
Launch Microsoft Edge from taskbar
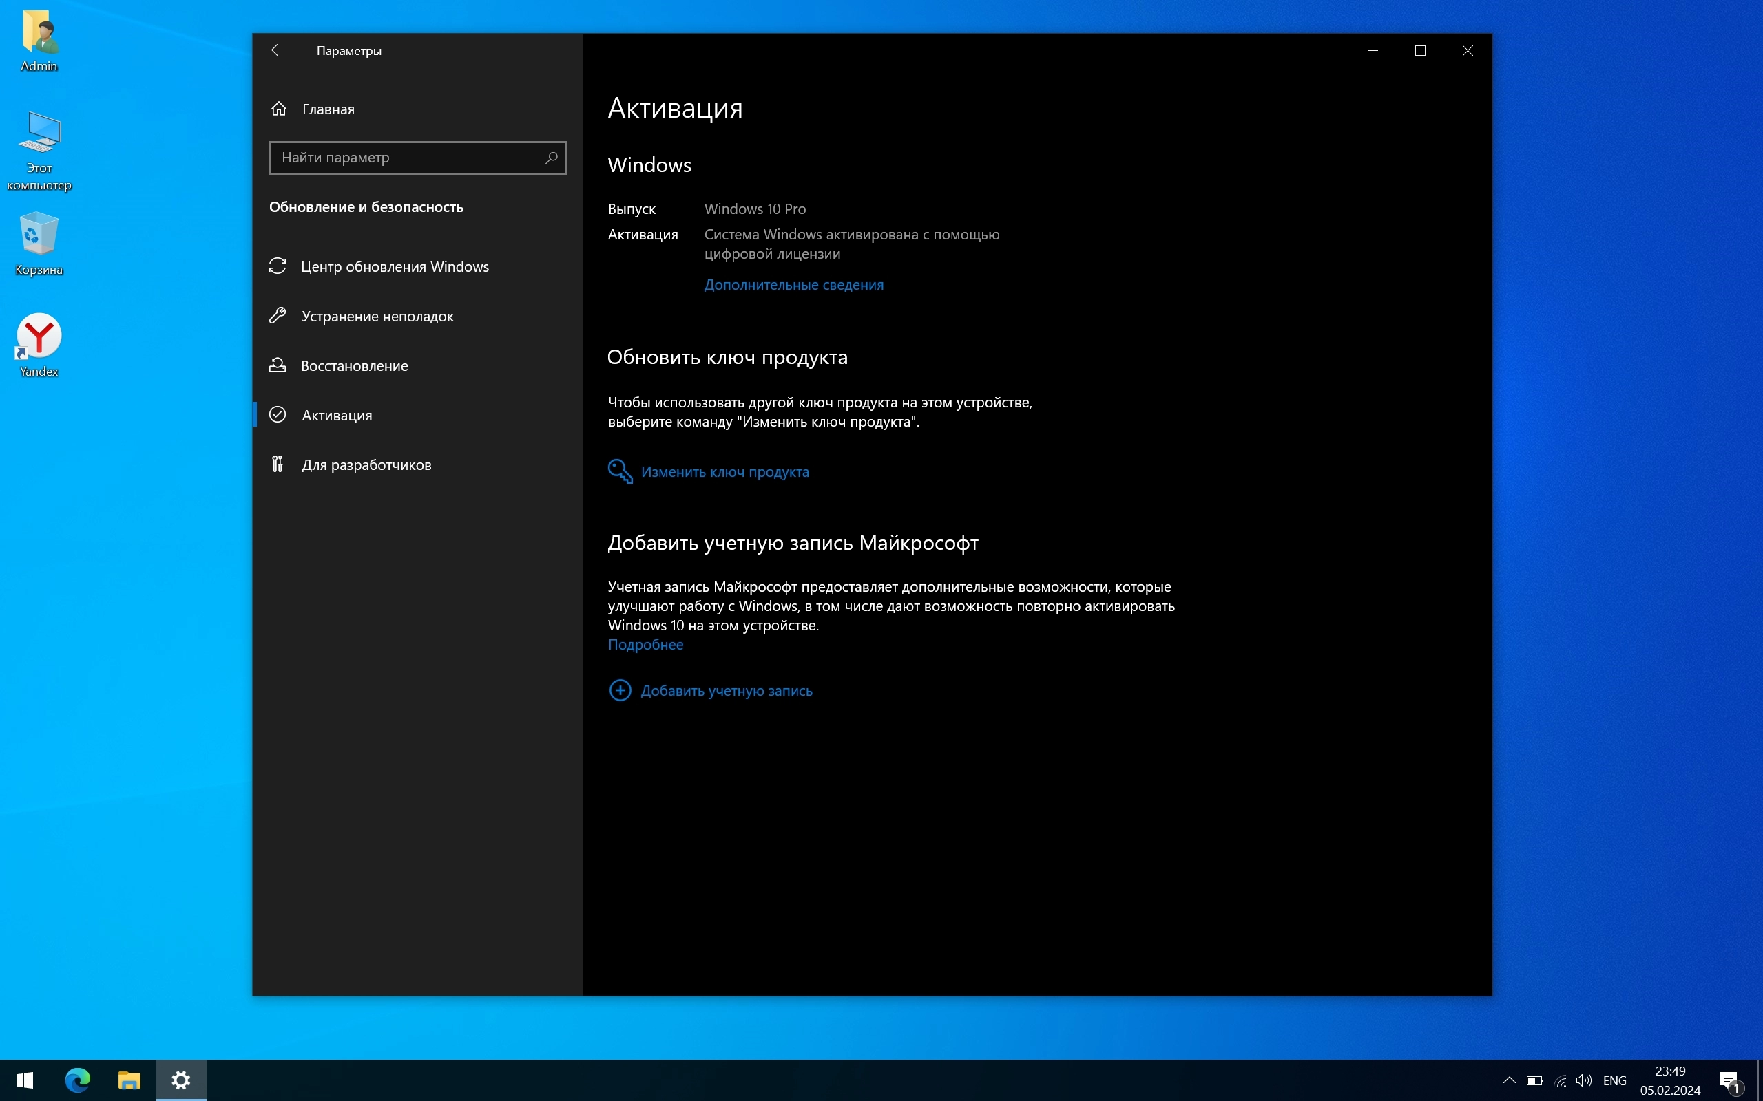(x=77, y=1080)
